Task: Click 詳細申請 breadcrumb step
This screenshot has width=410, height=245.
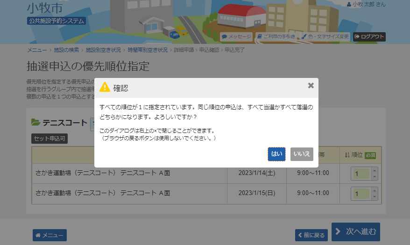Action: [184, 50]
